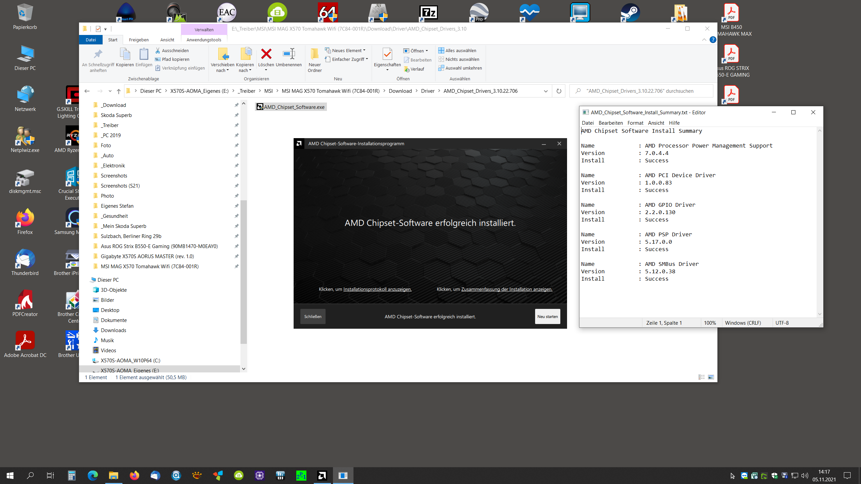Viewport: 861px width, 484px height.
Task: Switch to large icons view in status bar
Action: (711, 377)
